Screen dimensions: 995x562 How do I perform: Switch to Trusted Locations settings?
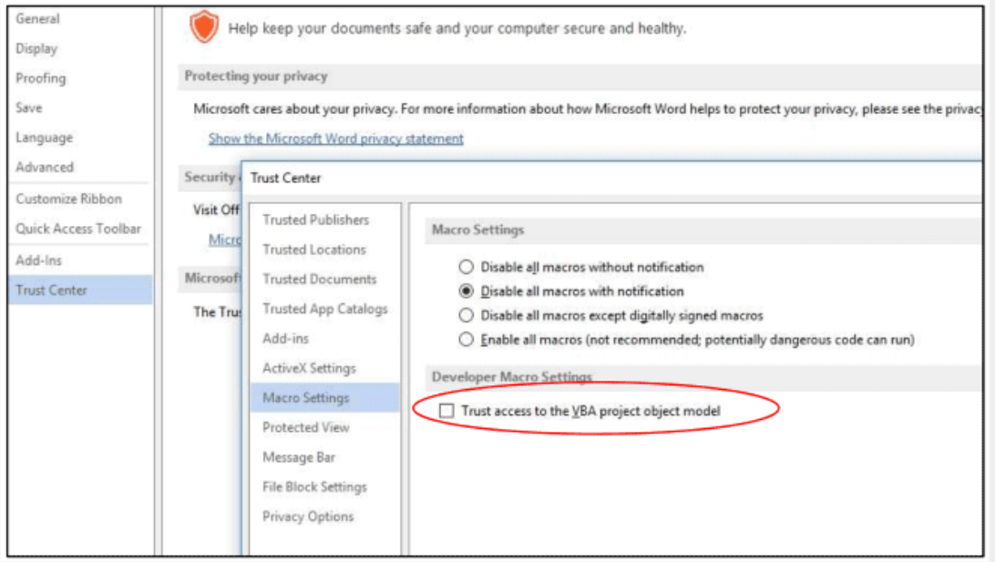click(x=313, y=250)
